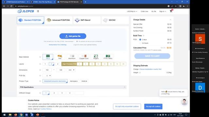Reload the page with the refresh icon
This screenshot has height=117, width=209.
[x=11, y=6]
